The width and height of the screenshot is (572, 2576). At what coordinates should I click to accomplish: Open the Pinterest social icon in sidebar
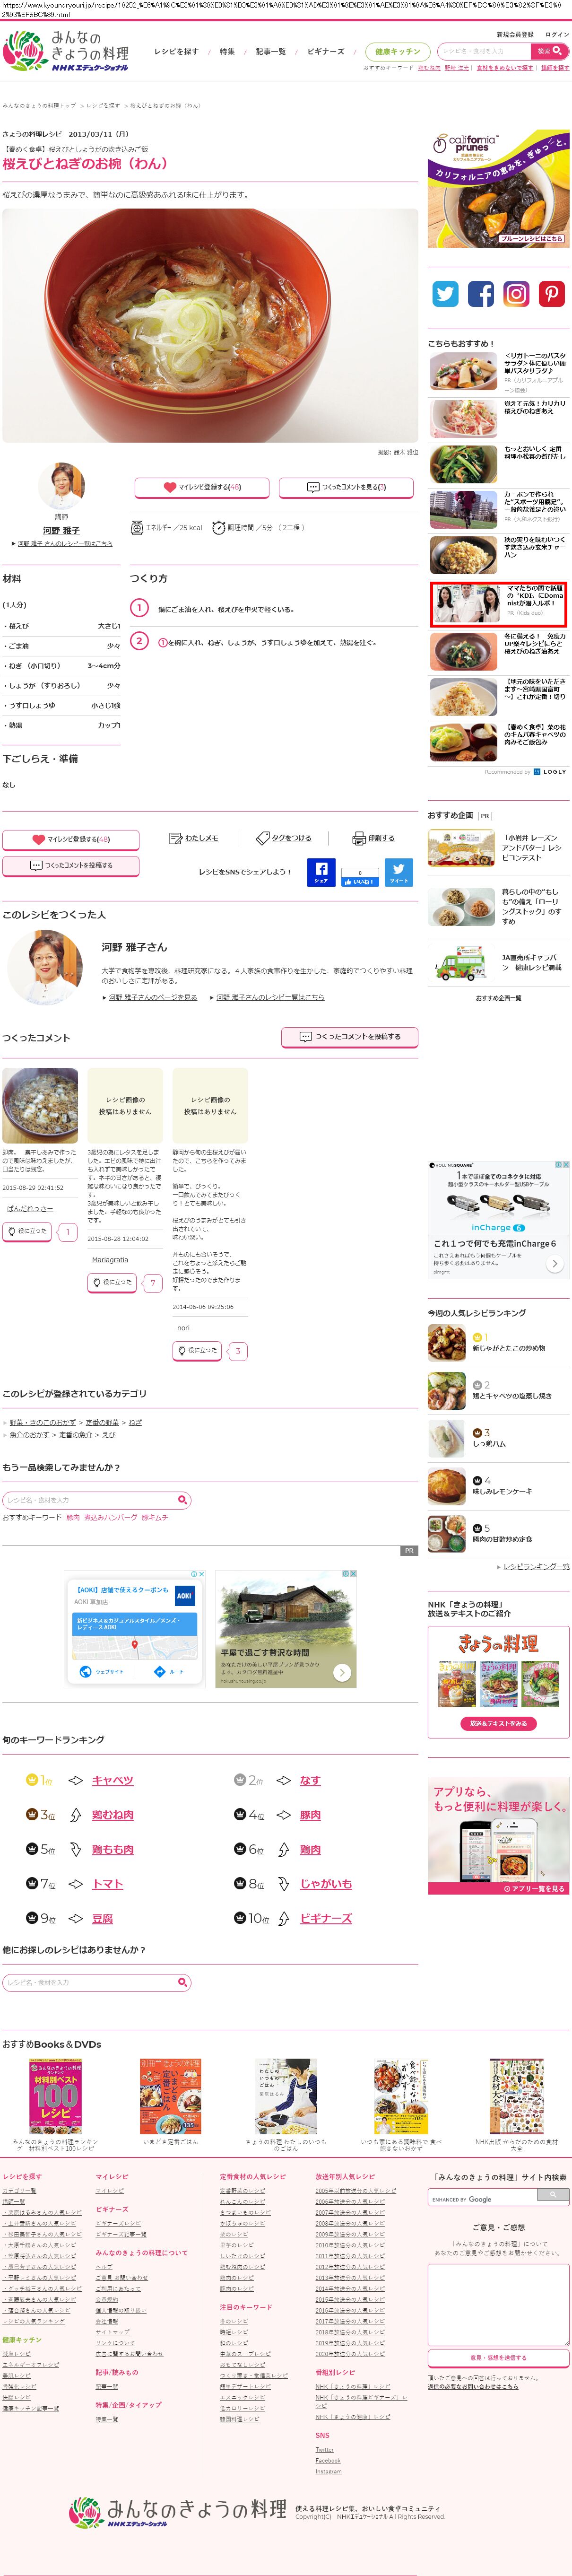[552, 293]
